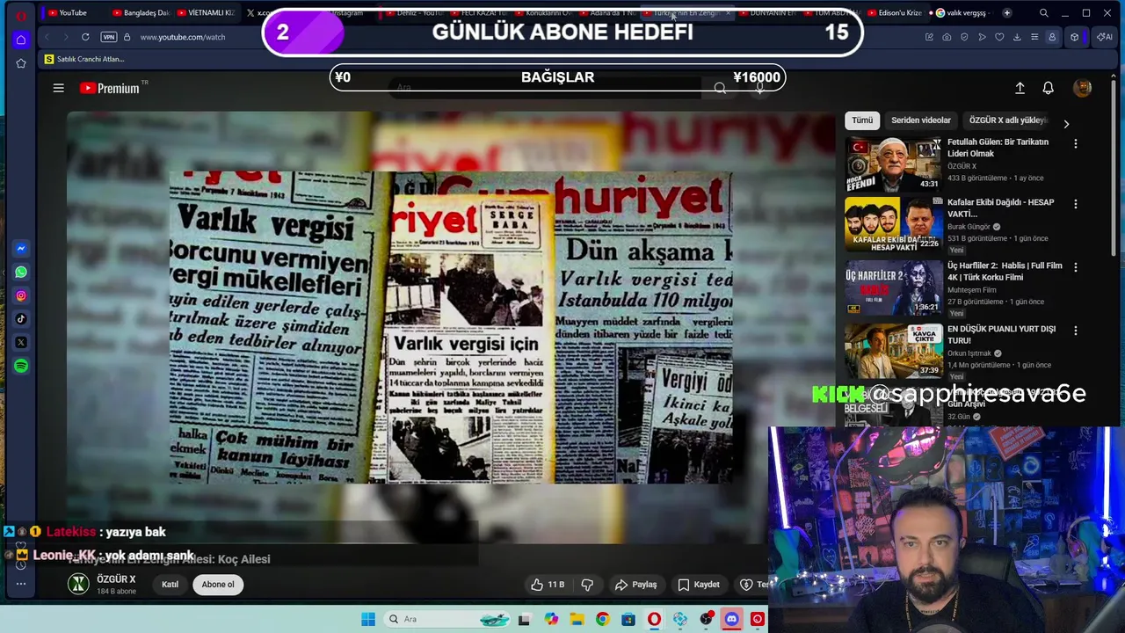Open the YouTube hamburger guide menu
The height and width of the screenshot is (633, 1125).
(x=58, y=88)
